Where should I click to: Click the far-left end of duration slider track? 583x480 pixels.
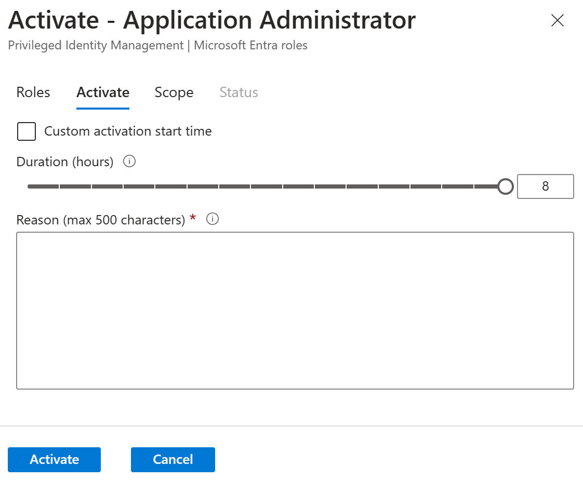[x=30, y=186]
